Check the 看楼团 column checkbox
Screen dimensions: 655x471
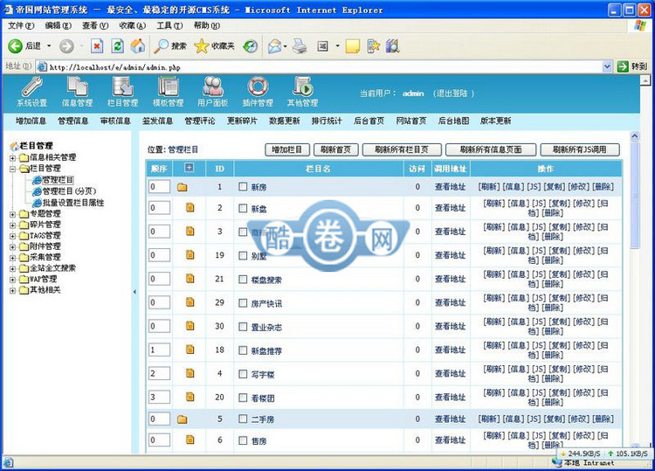(x=243, y=397)
